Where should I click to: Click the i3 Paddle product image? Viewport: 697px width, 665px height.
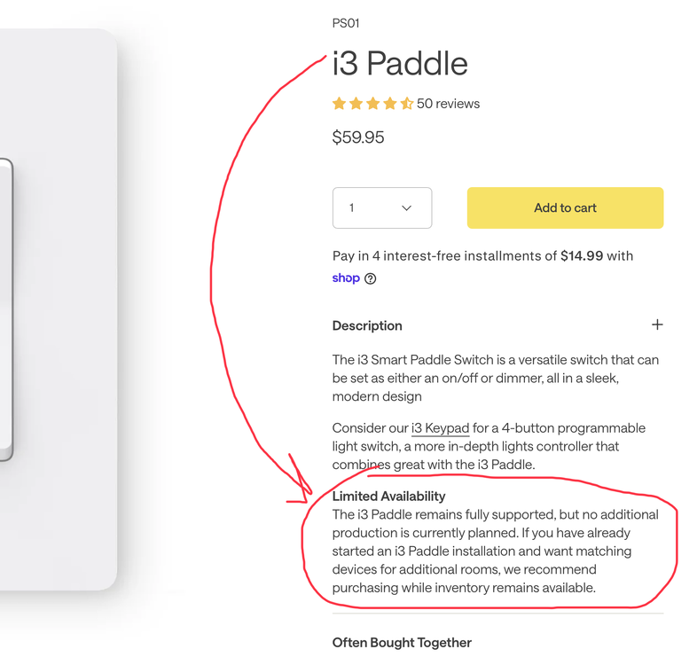point(59,309)
